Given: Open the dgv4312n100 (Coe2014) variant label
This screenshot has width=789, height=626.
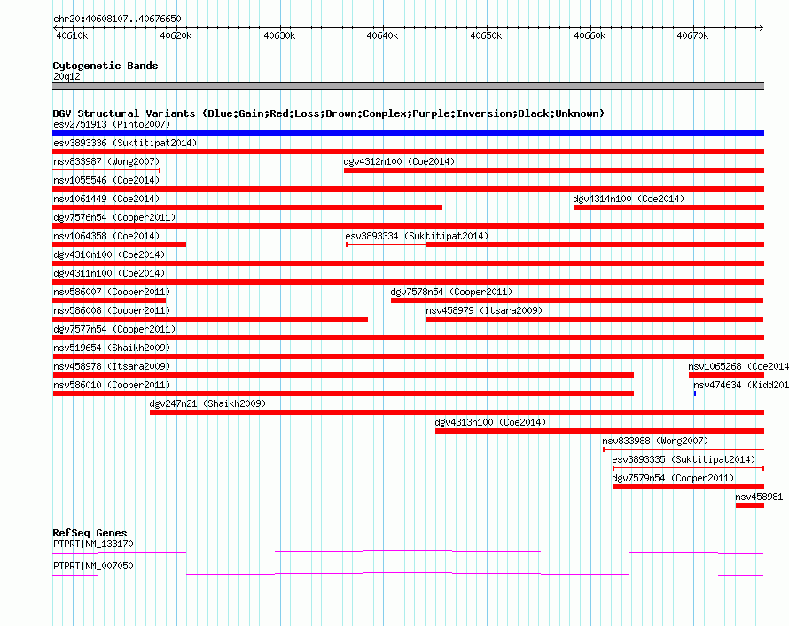Looking at the screenshot, I should click(x=399, y=161).
